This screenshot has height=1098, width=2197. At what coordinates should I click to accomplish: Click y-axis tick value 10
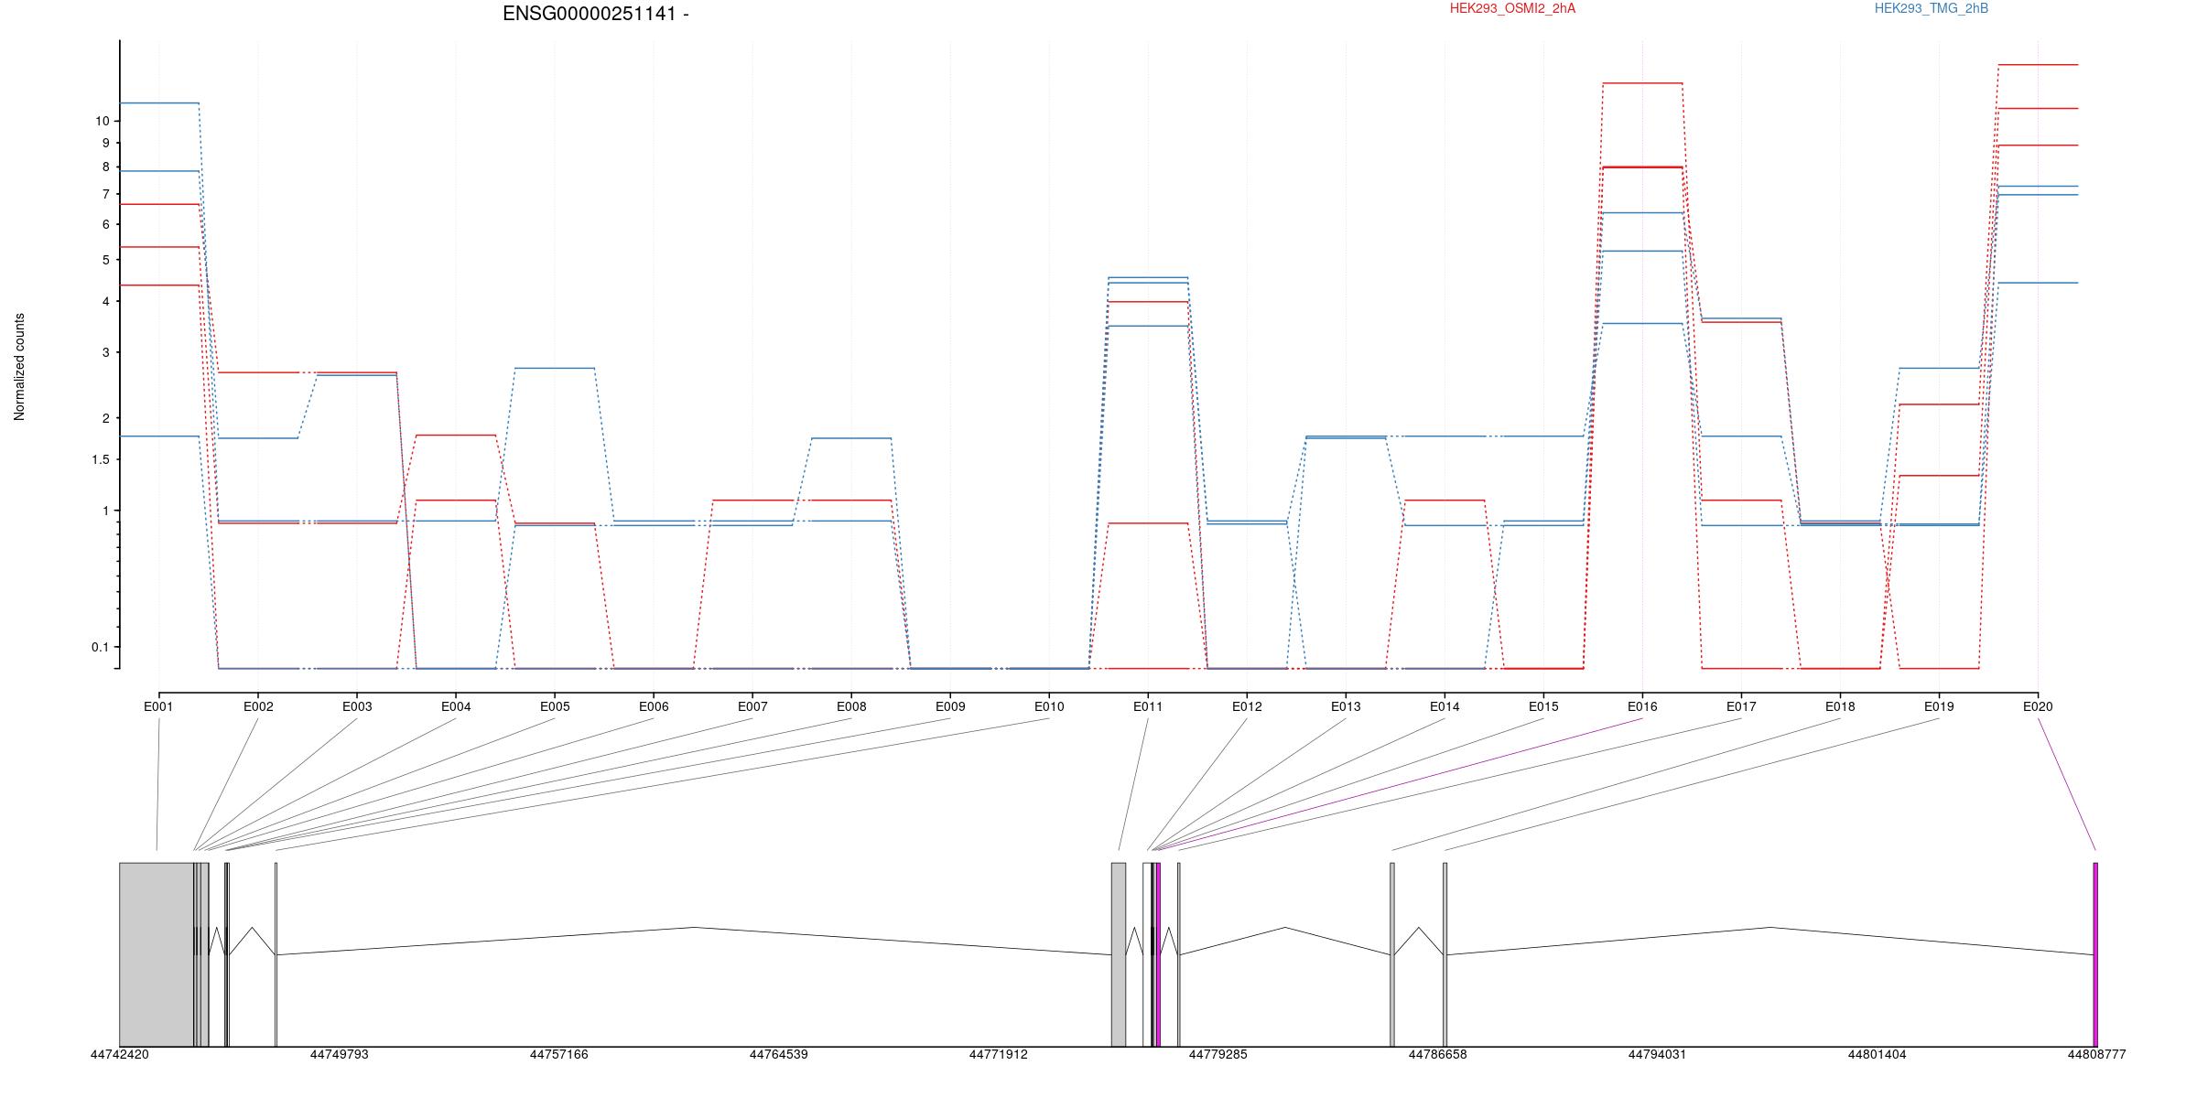click(x=102, y=121)
